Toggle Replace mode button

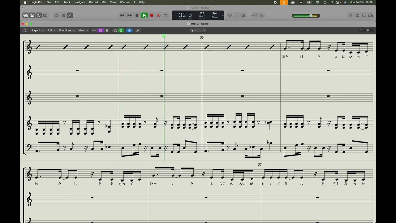pos(230,15)
